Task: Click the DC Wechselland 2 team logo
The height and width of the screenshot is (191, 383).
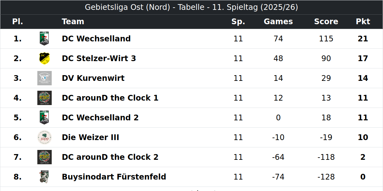Action: [x=44, y=117]
